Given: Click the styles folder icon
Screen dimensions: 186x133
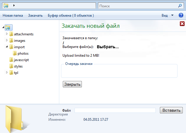Looking at the screenshot, I should click(11, 66).
